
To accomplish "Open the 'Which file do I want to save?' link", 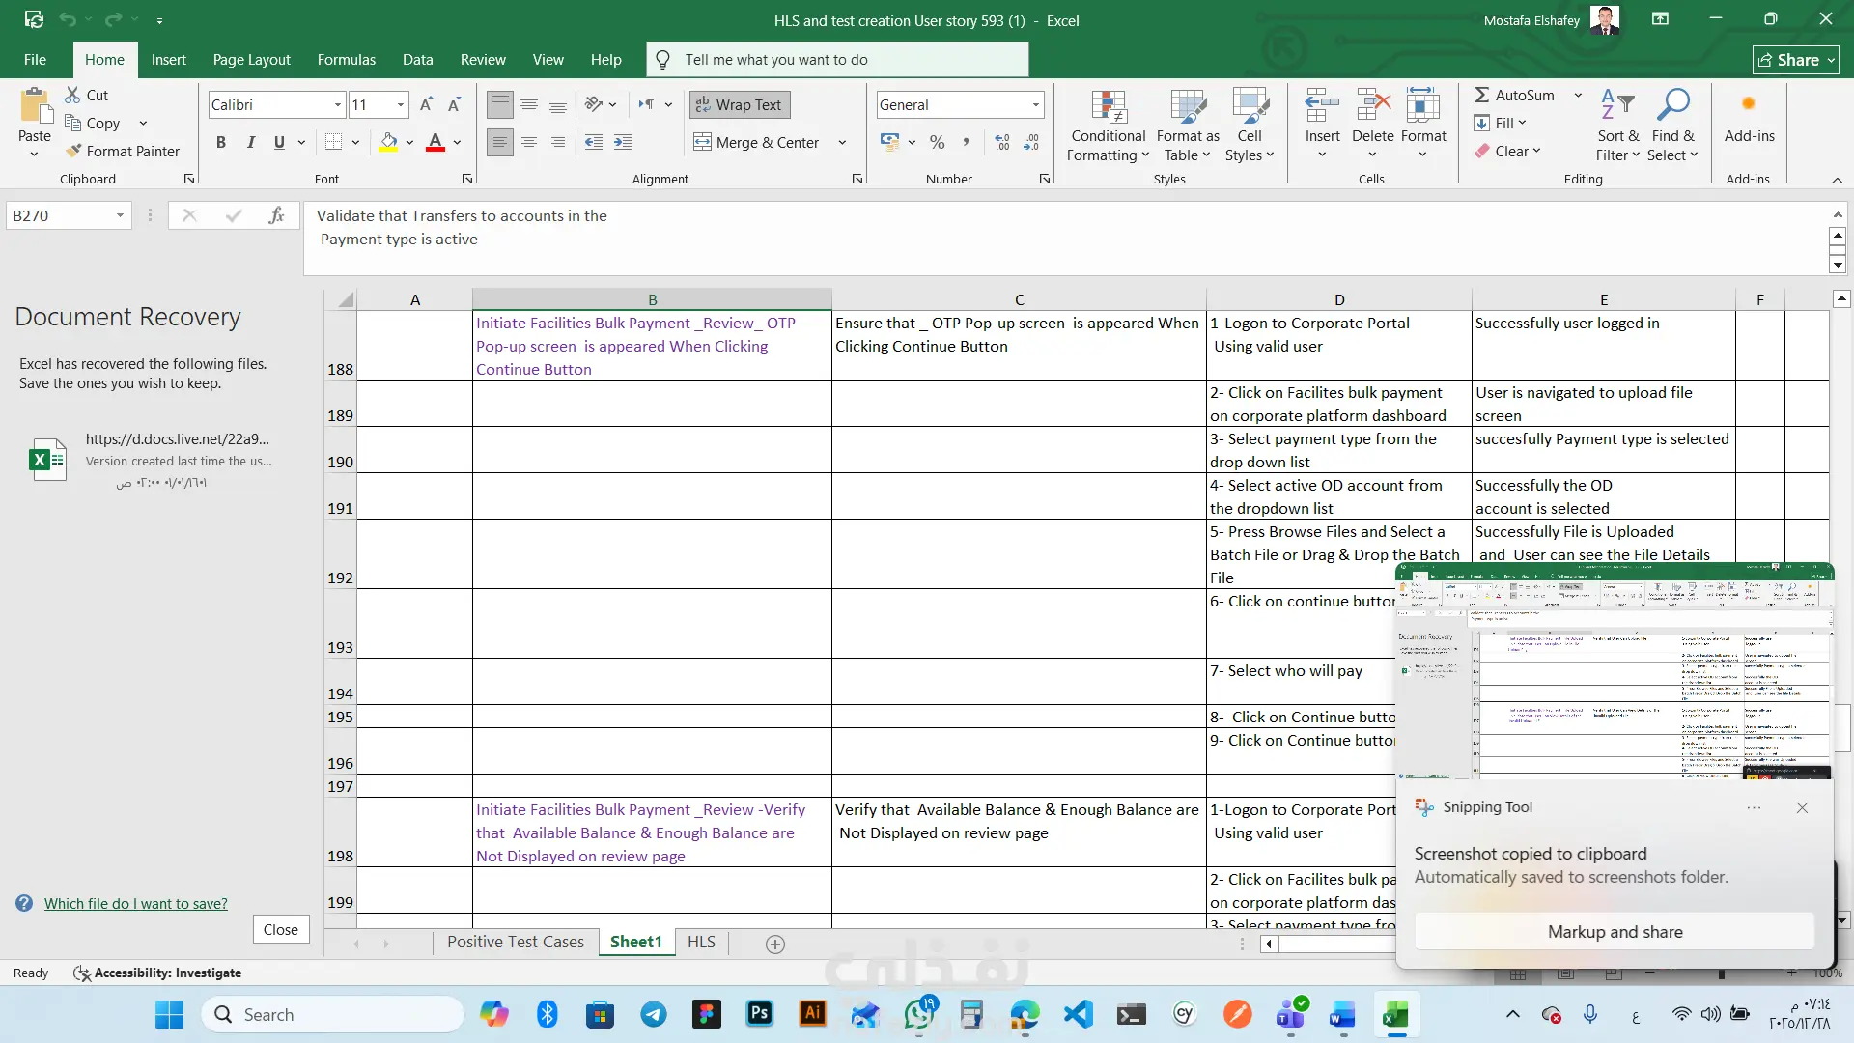I will tap(135, 903).
